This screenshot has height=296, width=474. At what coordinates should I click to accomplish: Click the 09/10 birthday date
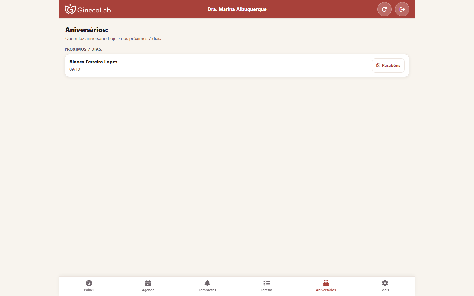coord(75,69)
